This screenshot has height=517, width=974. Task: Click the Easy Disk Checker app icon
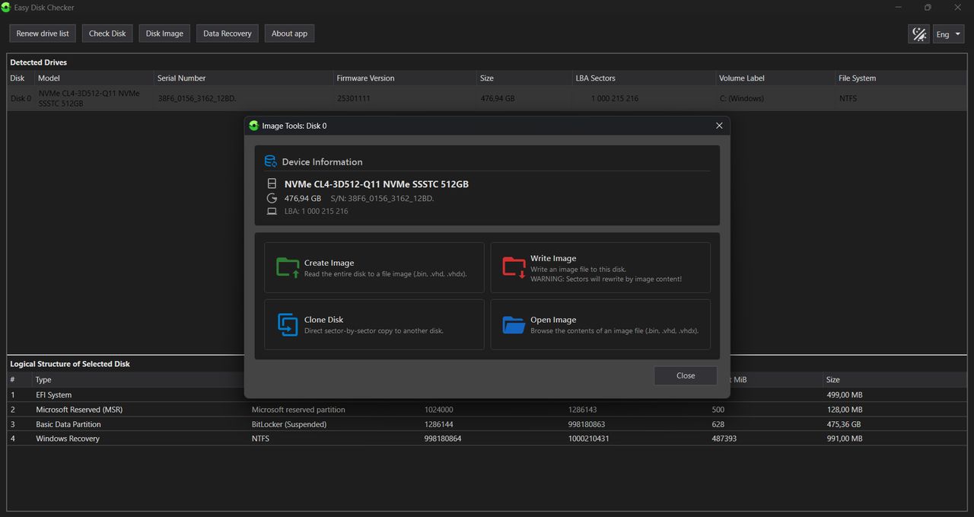click(6, 8)
